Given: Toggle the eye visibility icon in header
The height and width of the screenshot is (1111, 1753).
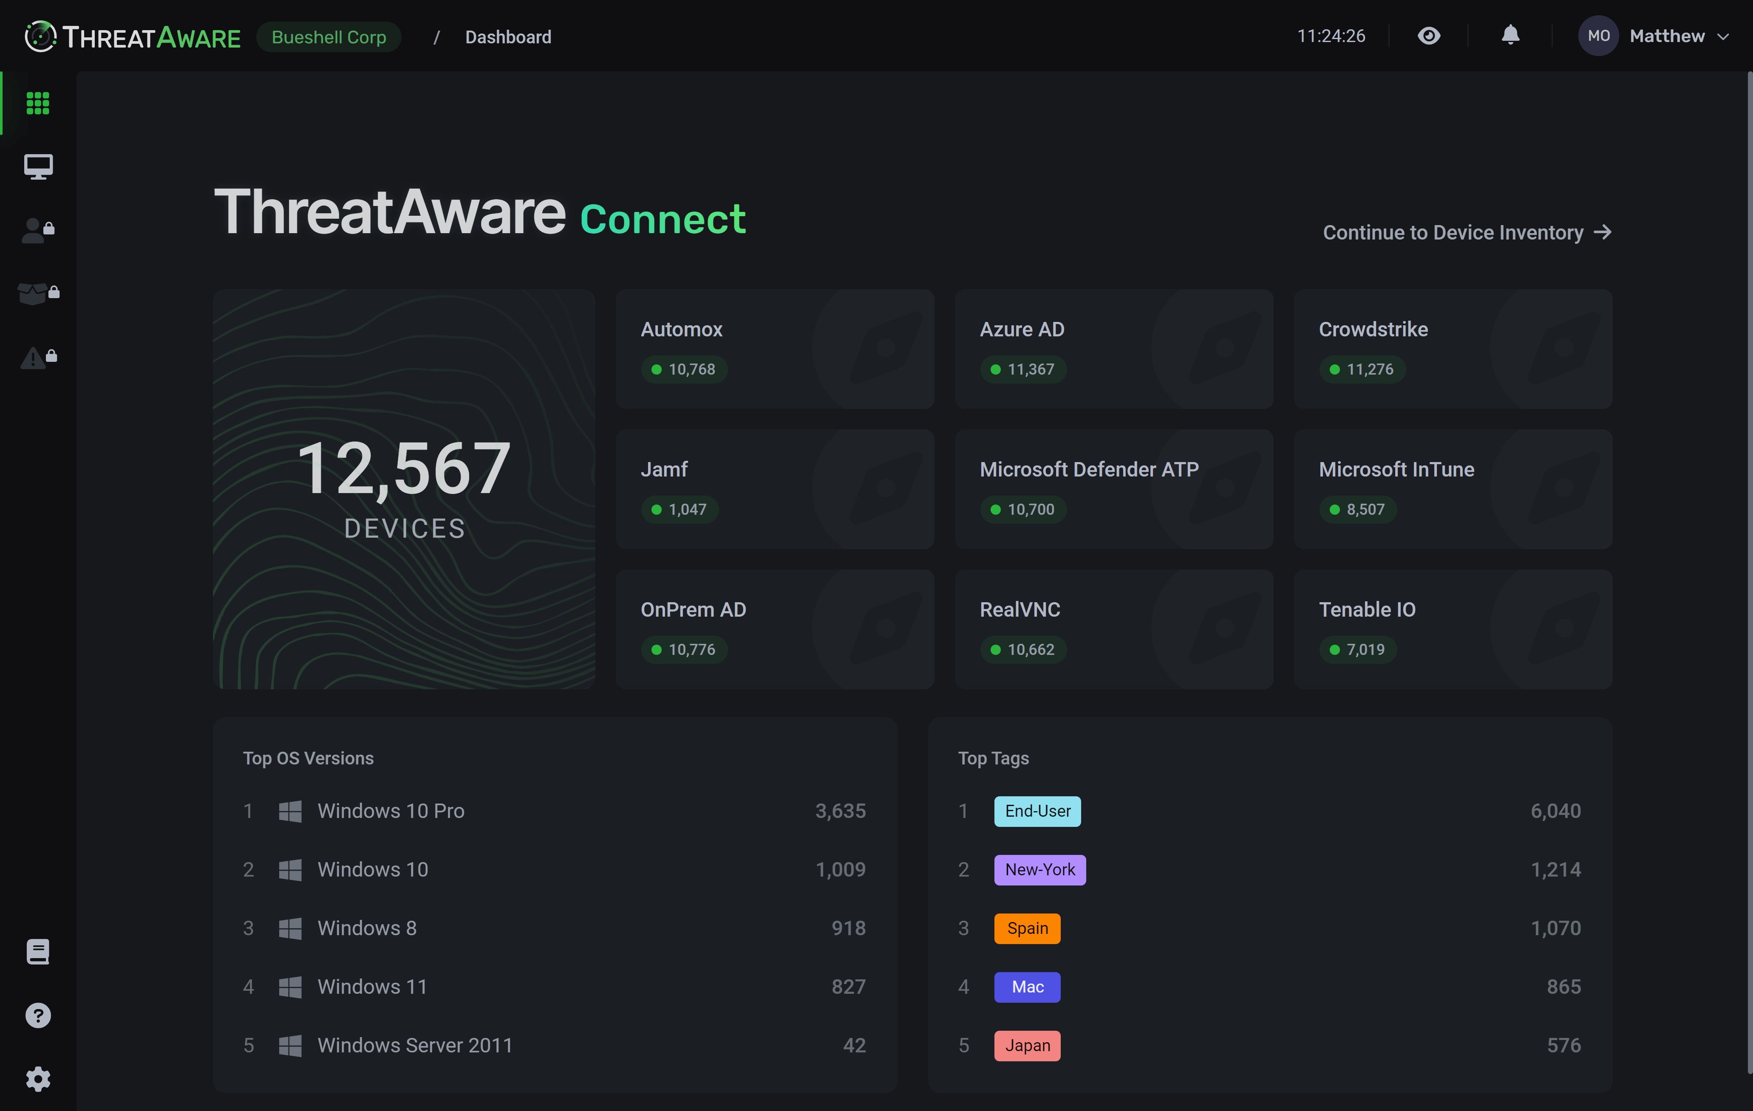Looking at the screenshot, I should [1428, 36].
